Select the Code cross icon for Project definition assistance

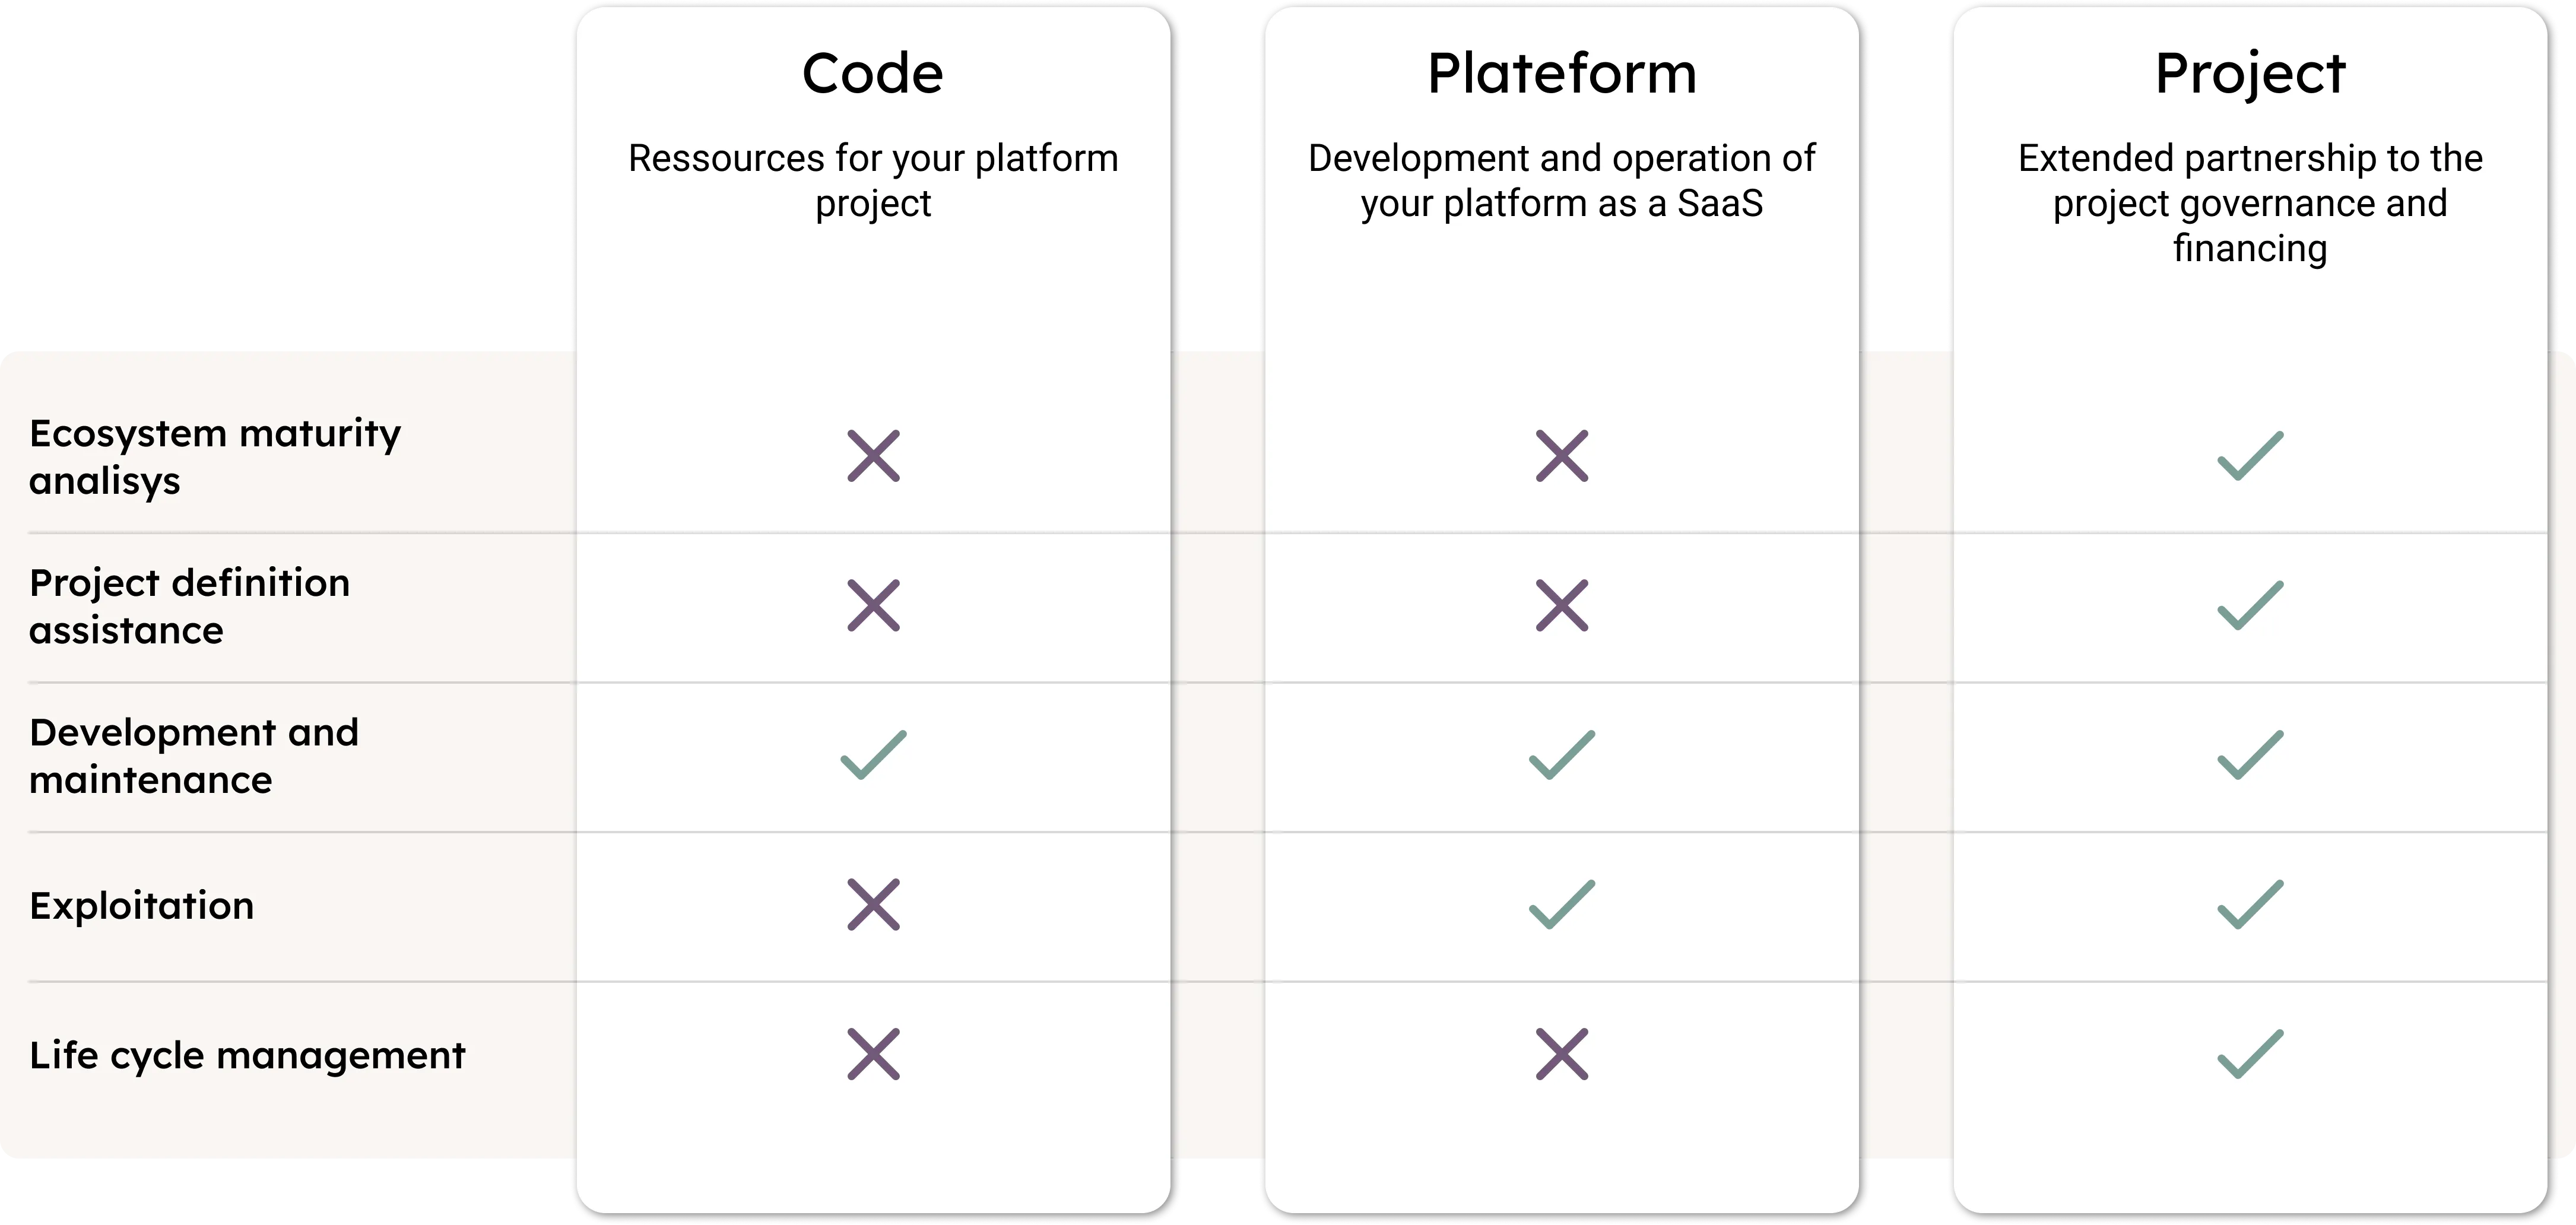click(873, 605)
